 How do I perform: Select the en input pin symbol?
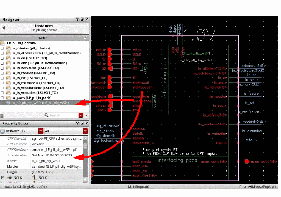(110, 78)
